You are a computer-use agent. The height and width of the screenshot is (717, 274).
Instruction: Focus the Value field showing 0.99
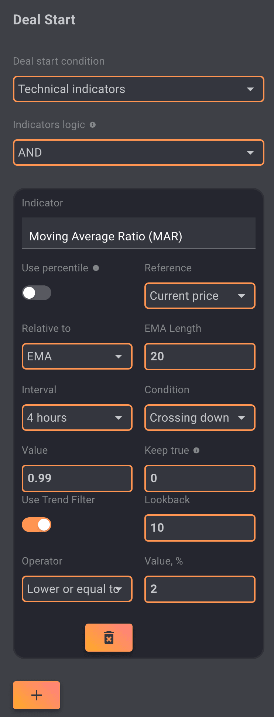[77, 478]
